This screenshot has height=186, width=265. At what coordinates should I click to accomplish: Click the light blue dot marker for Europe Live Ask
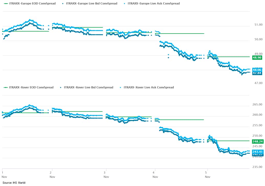pos(124,4)
